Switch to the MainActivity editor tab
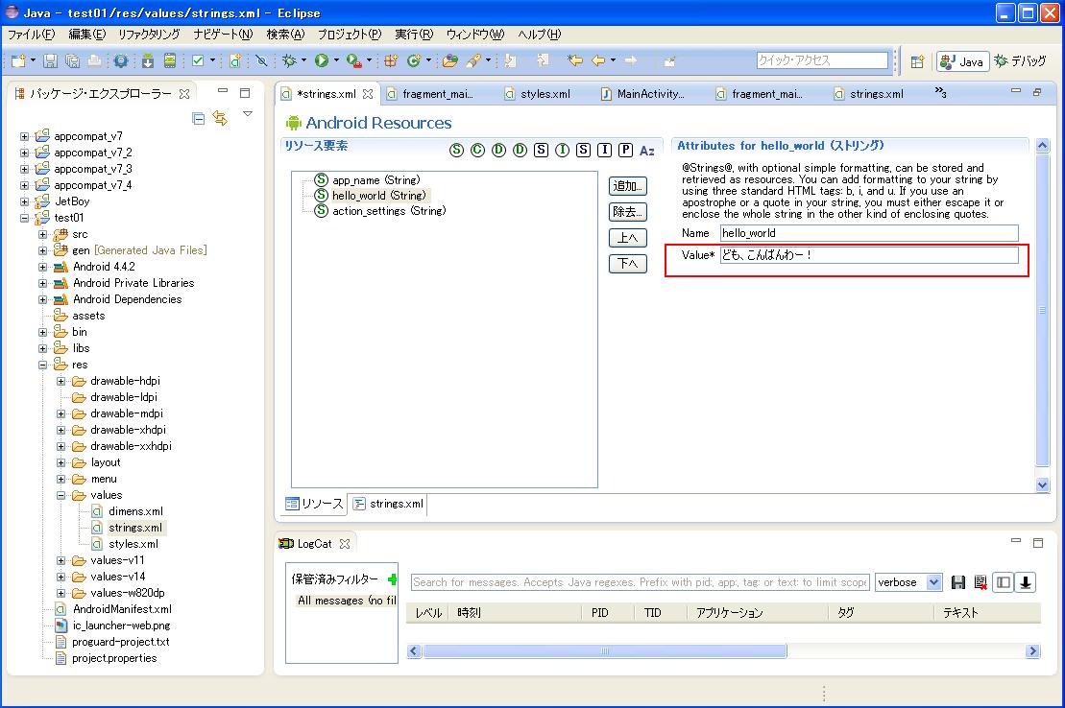Image resolution: width=1065 pixels, height=708 pixels. [642, 94]
